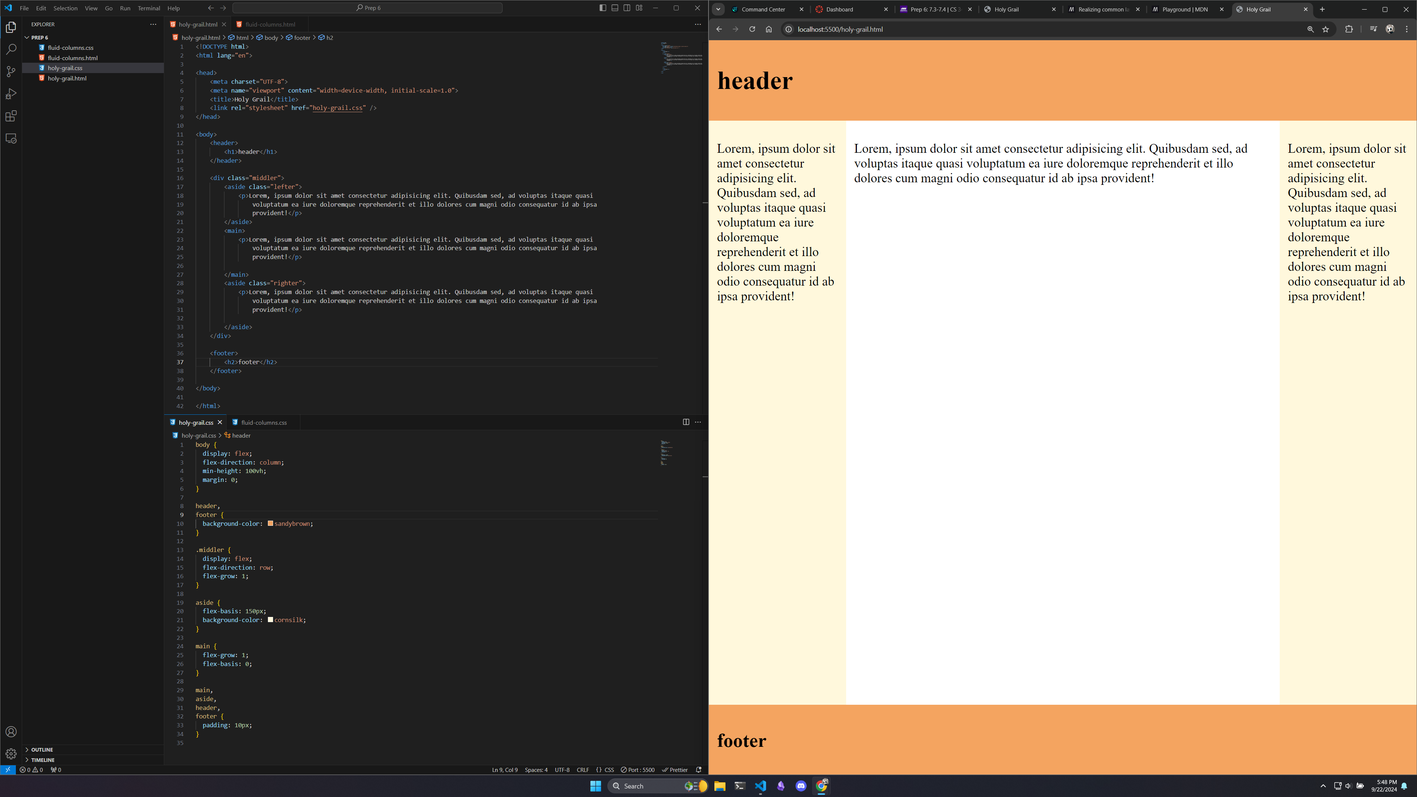
Task: Open the Search view in activity bar
Action: 11,49
